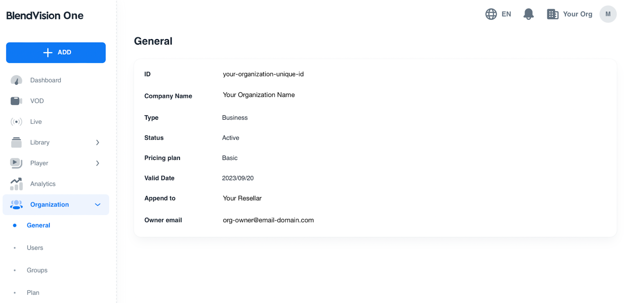
Task: Open notifications via the bell icon
Action: (x=529, y=14)
